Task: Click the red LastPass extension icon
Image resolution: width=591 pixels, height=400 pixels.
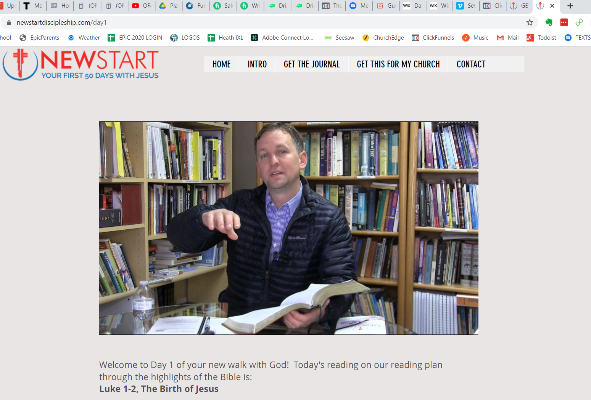Action: tap(564, 22)
